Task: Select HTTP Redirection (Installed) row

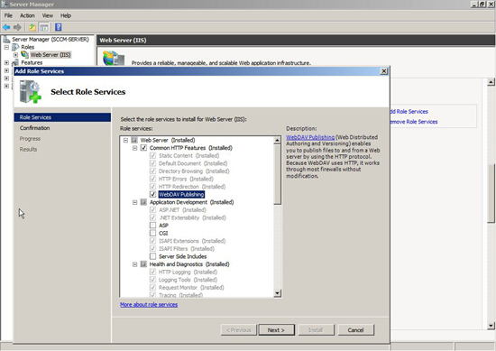Action: [192, 187]
